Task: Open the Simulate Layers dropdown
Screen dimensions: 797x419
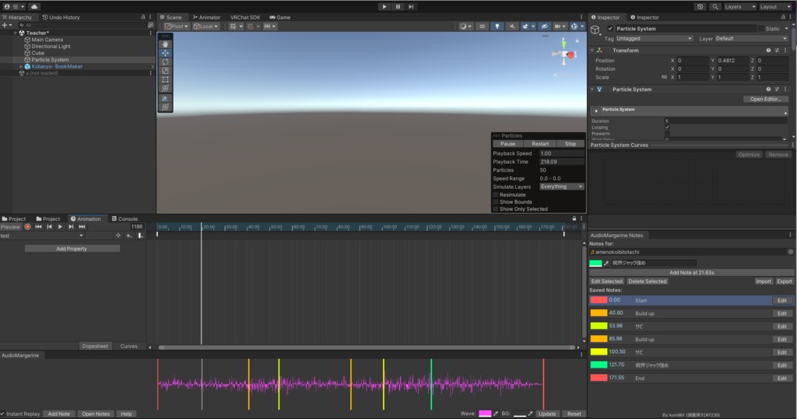Action: click(x=562, y=187)
